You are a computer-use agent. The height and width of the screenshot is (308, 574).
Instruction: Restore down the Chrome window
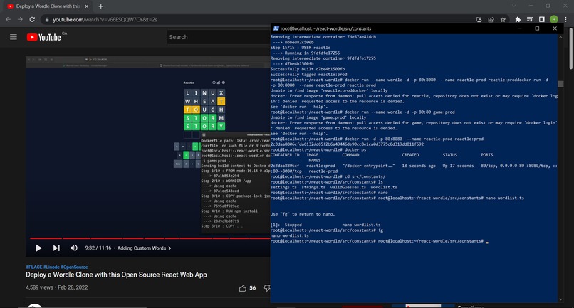548,6
